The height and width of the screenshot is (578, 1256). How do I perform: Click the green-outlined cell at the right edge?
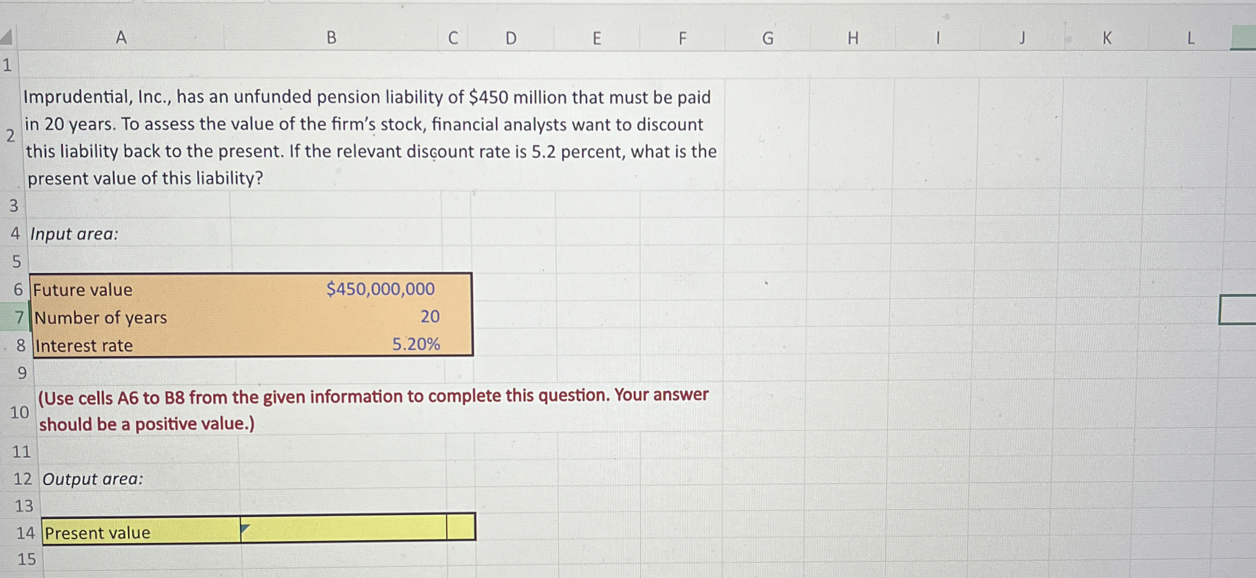click(x=1237, y=310)
